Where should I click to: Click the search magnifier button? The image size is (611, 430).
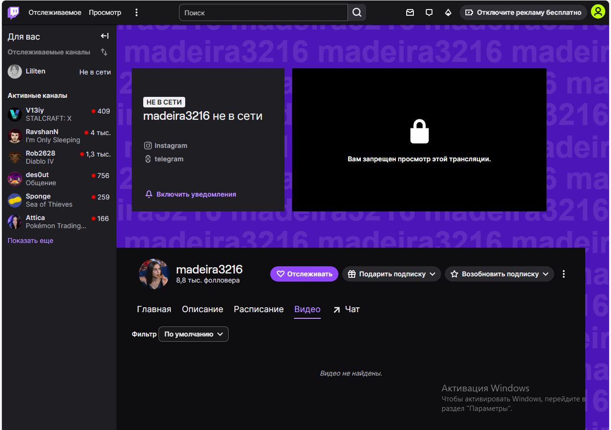point(357,12)
